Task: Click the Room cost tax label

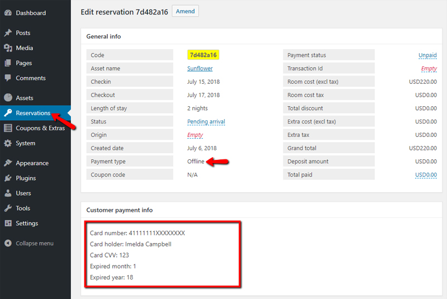Action: click(x=306, y=95)
